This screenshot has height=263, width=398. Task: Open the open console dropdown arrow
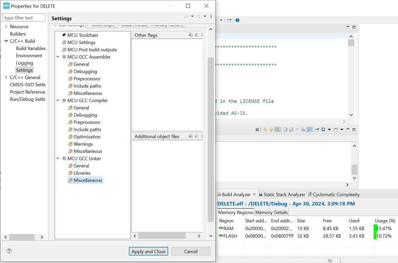tap(342, 130)
